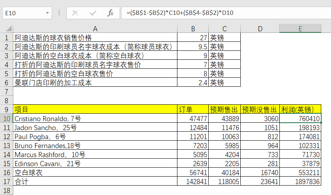Select row 10 header
This screenshot has width=331, height=195.
[7, 118]
